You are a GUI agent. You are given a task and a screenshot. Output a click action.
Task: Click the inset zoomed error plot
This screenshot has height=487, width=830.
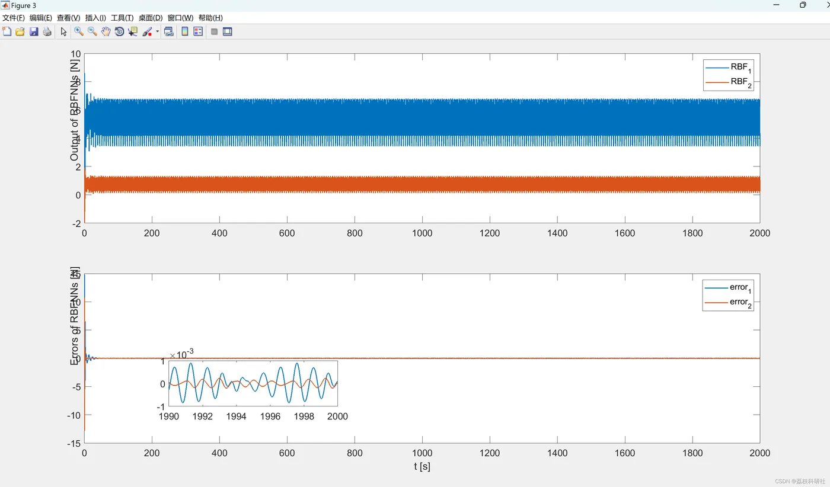pyautogui.click(x=253, y=383)
